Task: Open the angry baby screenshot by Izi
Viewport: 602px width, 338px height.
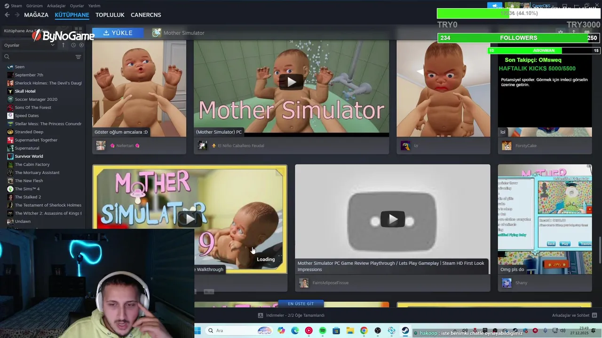Action: coord(444,88)
